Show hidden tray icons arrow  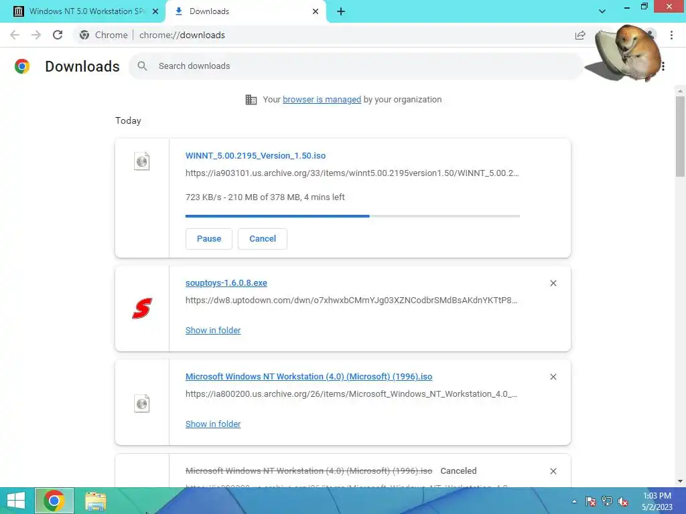(574, 501)
